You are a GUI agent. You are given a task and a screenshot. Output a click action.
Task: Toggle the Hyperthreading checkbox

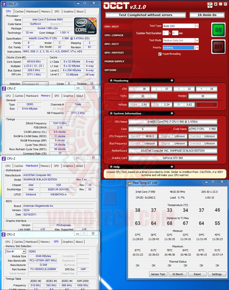160,54
